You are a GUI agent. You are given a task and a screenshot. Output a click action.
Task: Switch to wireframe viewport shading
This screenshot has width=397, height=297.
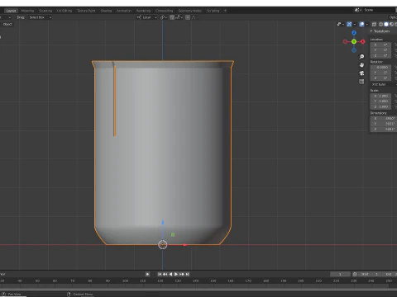(381, 24)
